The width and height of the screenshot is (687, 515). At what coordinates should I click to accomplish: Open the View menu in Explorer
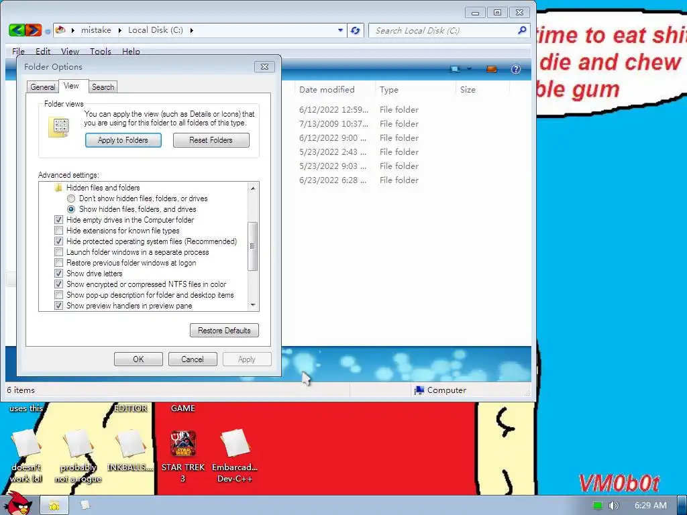[70, 51]
